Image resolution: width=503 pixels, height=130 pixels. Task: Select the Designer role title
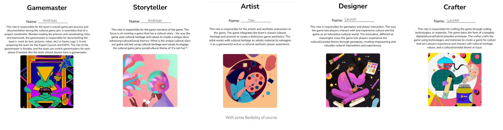tap(353, 6)
